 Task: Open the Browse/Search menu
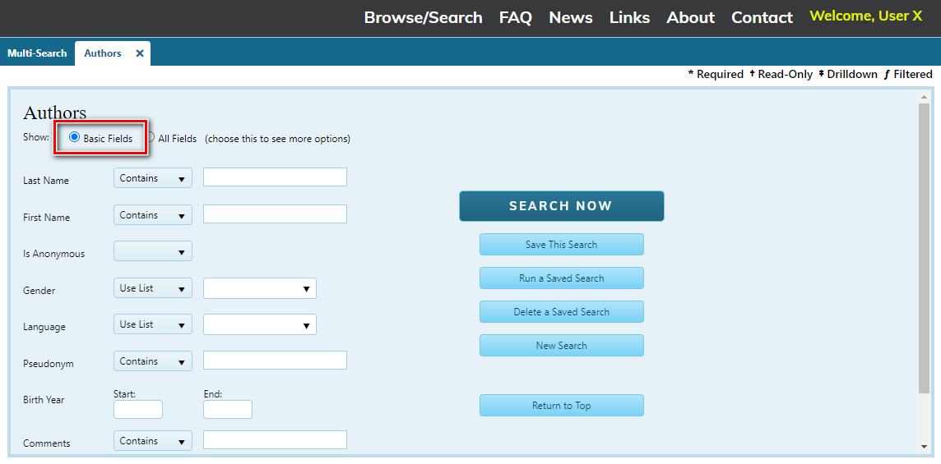click(x=423, y=17)
